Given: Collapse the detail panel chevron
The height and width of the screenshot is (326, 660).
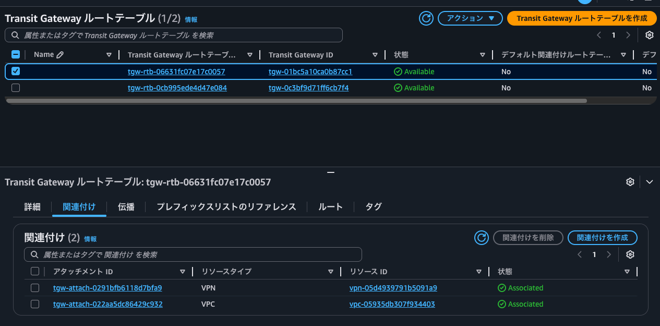Looking at the screenshot, I should (x=650, y=182).
